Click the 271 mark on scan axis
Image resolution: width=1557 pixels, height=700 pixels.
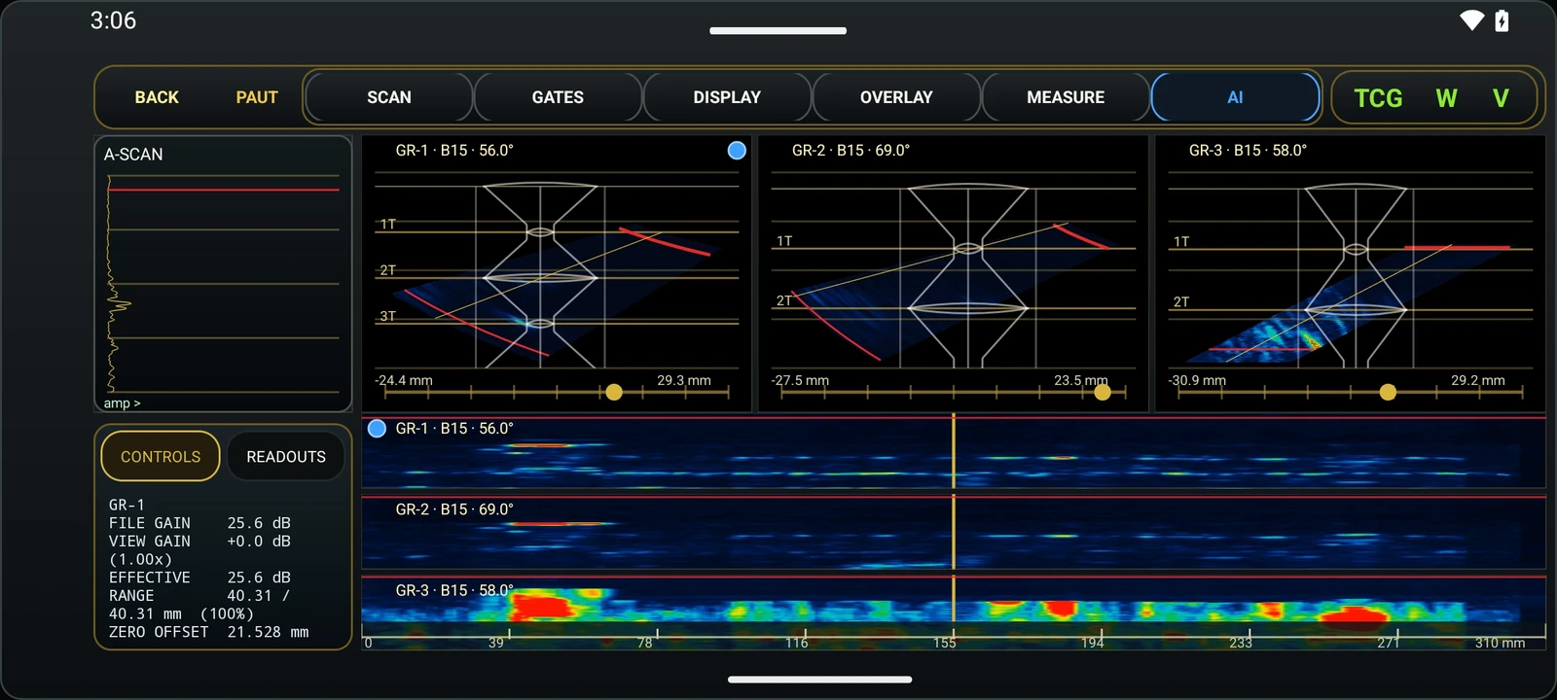coord(1389,643)
